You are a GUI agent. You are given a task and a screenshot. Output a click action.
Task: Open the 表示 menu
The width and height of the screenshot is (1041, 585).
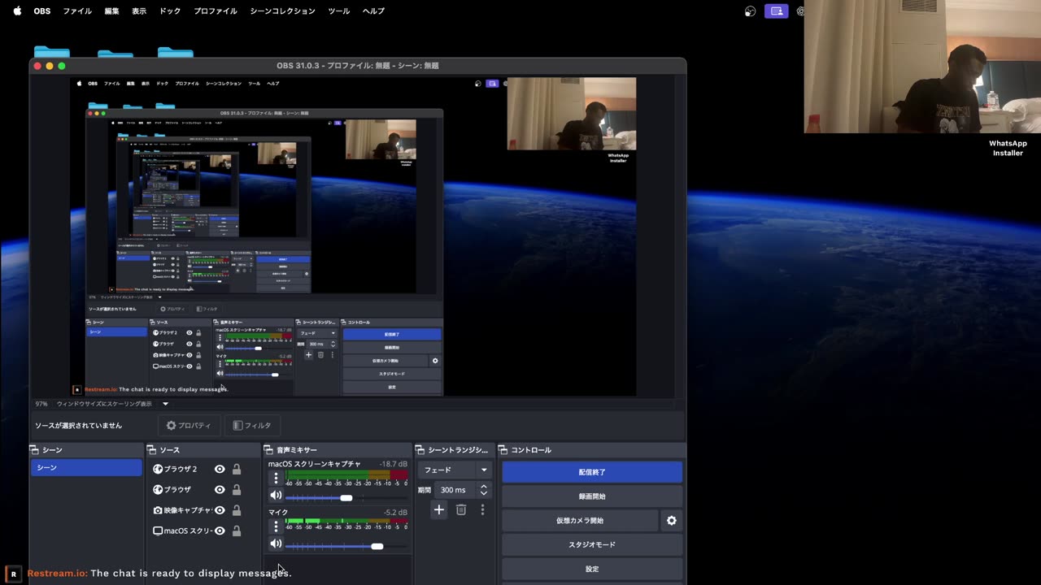[139, 11]
